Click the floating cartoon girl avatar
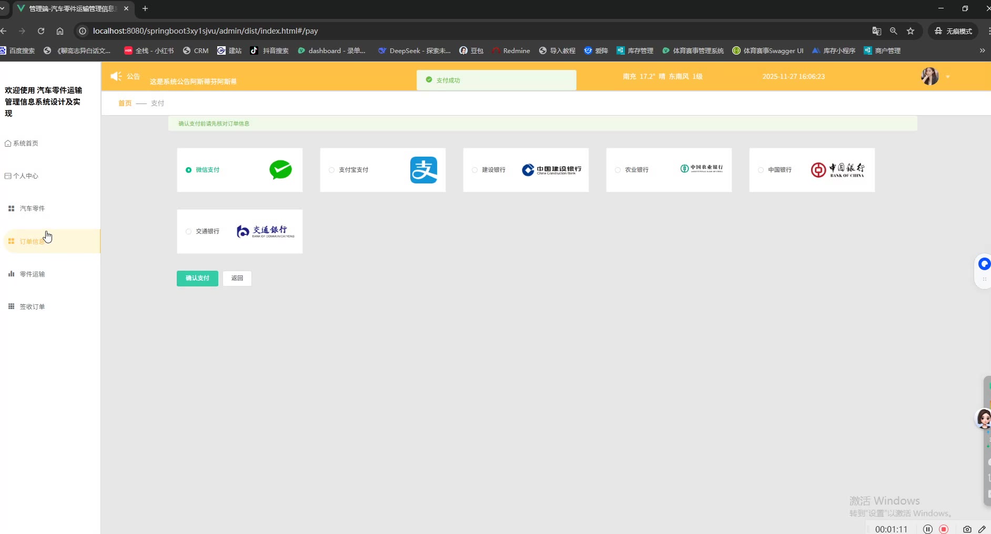This screenshot has height=534, width=991. [984, 419]
